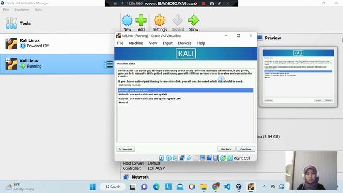
Task: Expand the Bandicam menu hamburger
Action: [115, 4]
